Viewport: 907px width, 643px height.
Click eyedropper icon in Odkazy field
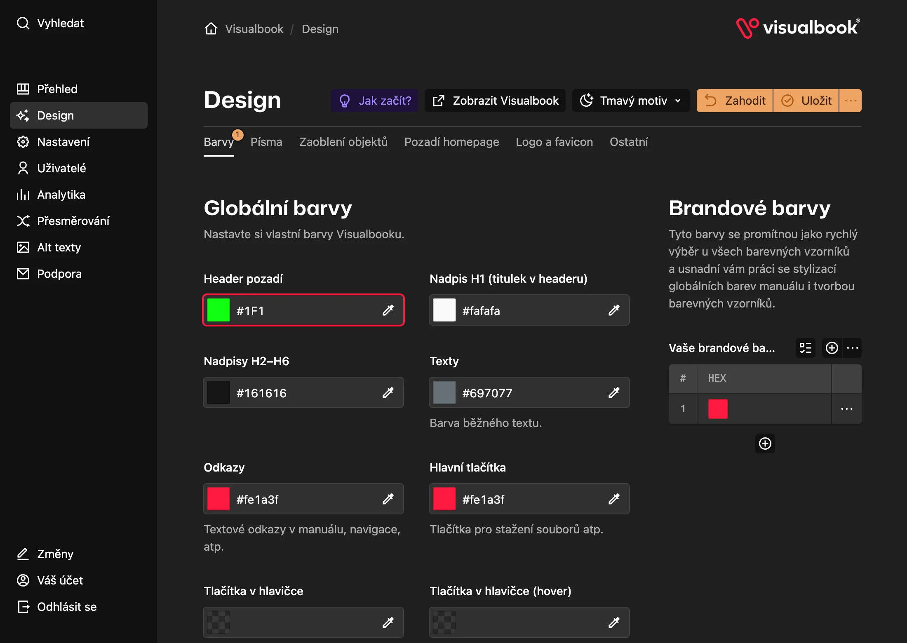click(388, 499)
